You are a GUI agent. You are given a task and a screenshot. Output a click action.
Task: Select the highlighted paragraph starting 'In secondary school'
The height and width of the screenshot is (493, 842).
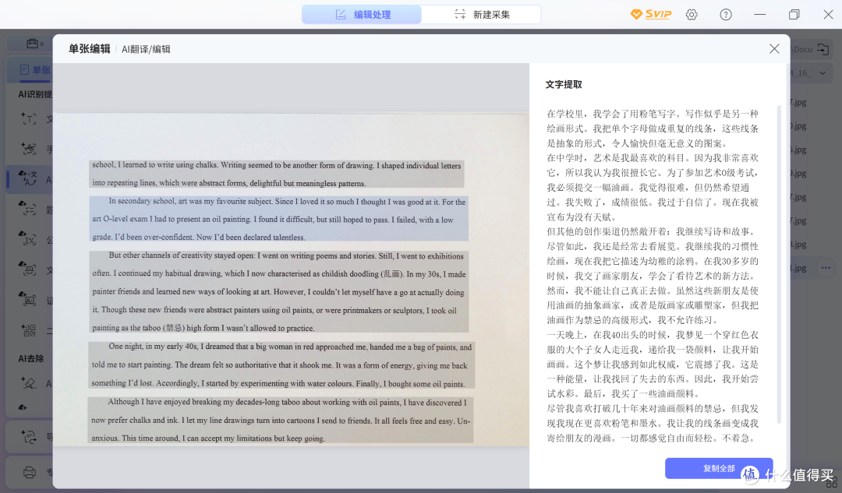point(278,219)
